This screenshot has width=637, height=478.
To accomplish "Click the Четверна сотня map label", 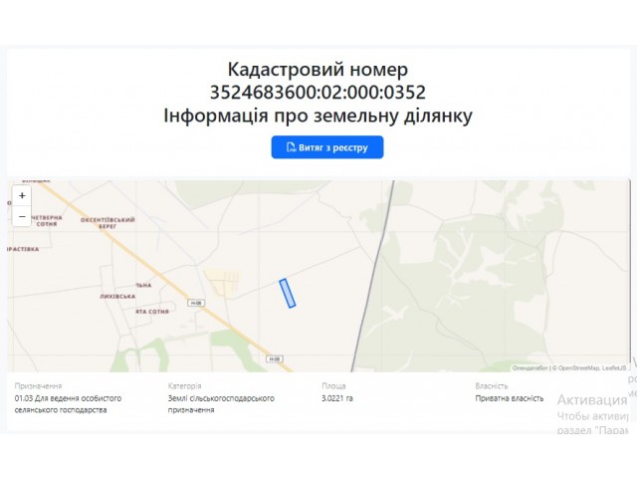I will 47,221.
